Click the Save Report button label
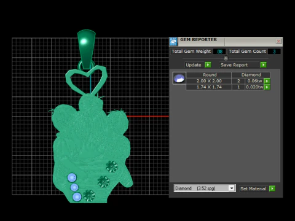 pyautogui.click(x=234, y=65)
